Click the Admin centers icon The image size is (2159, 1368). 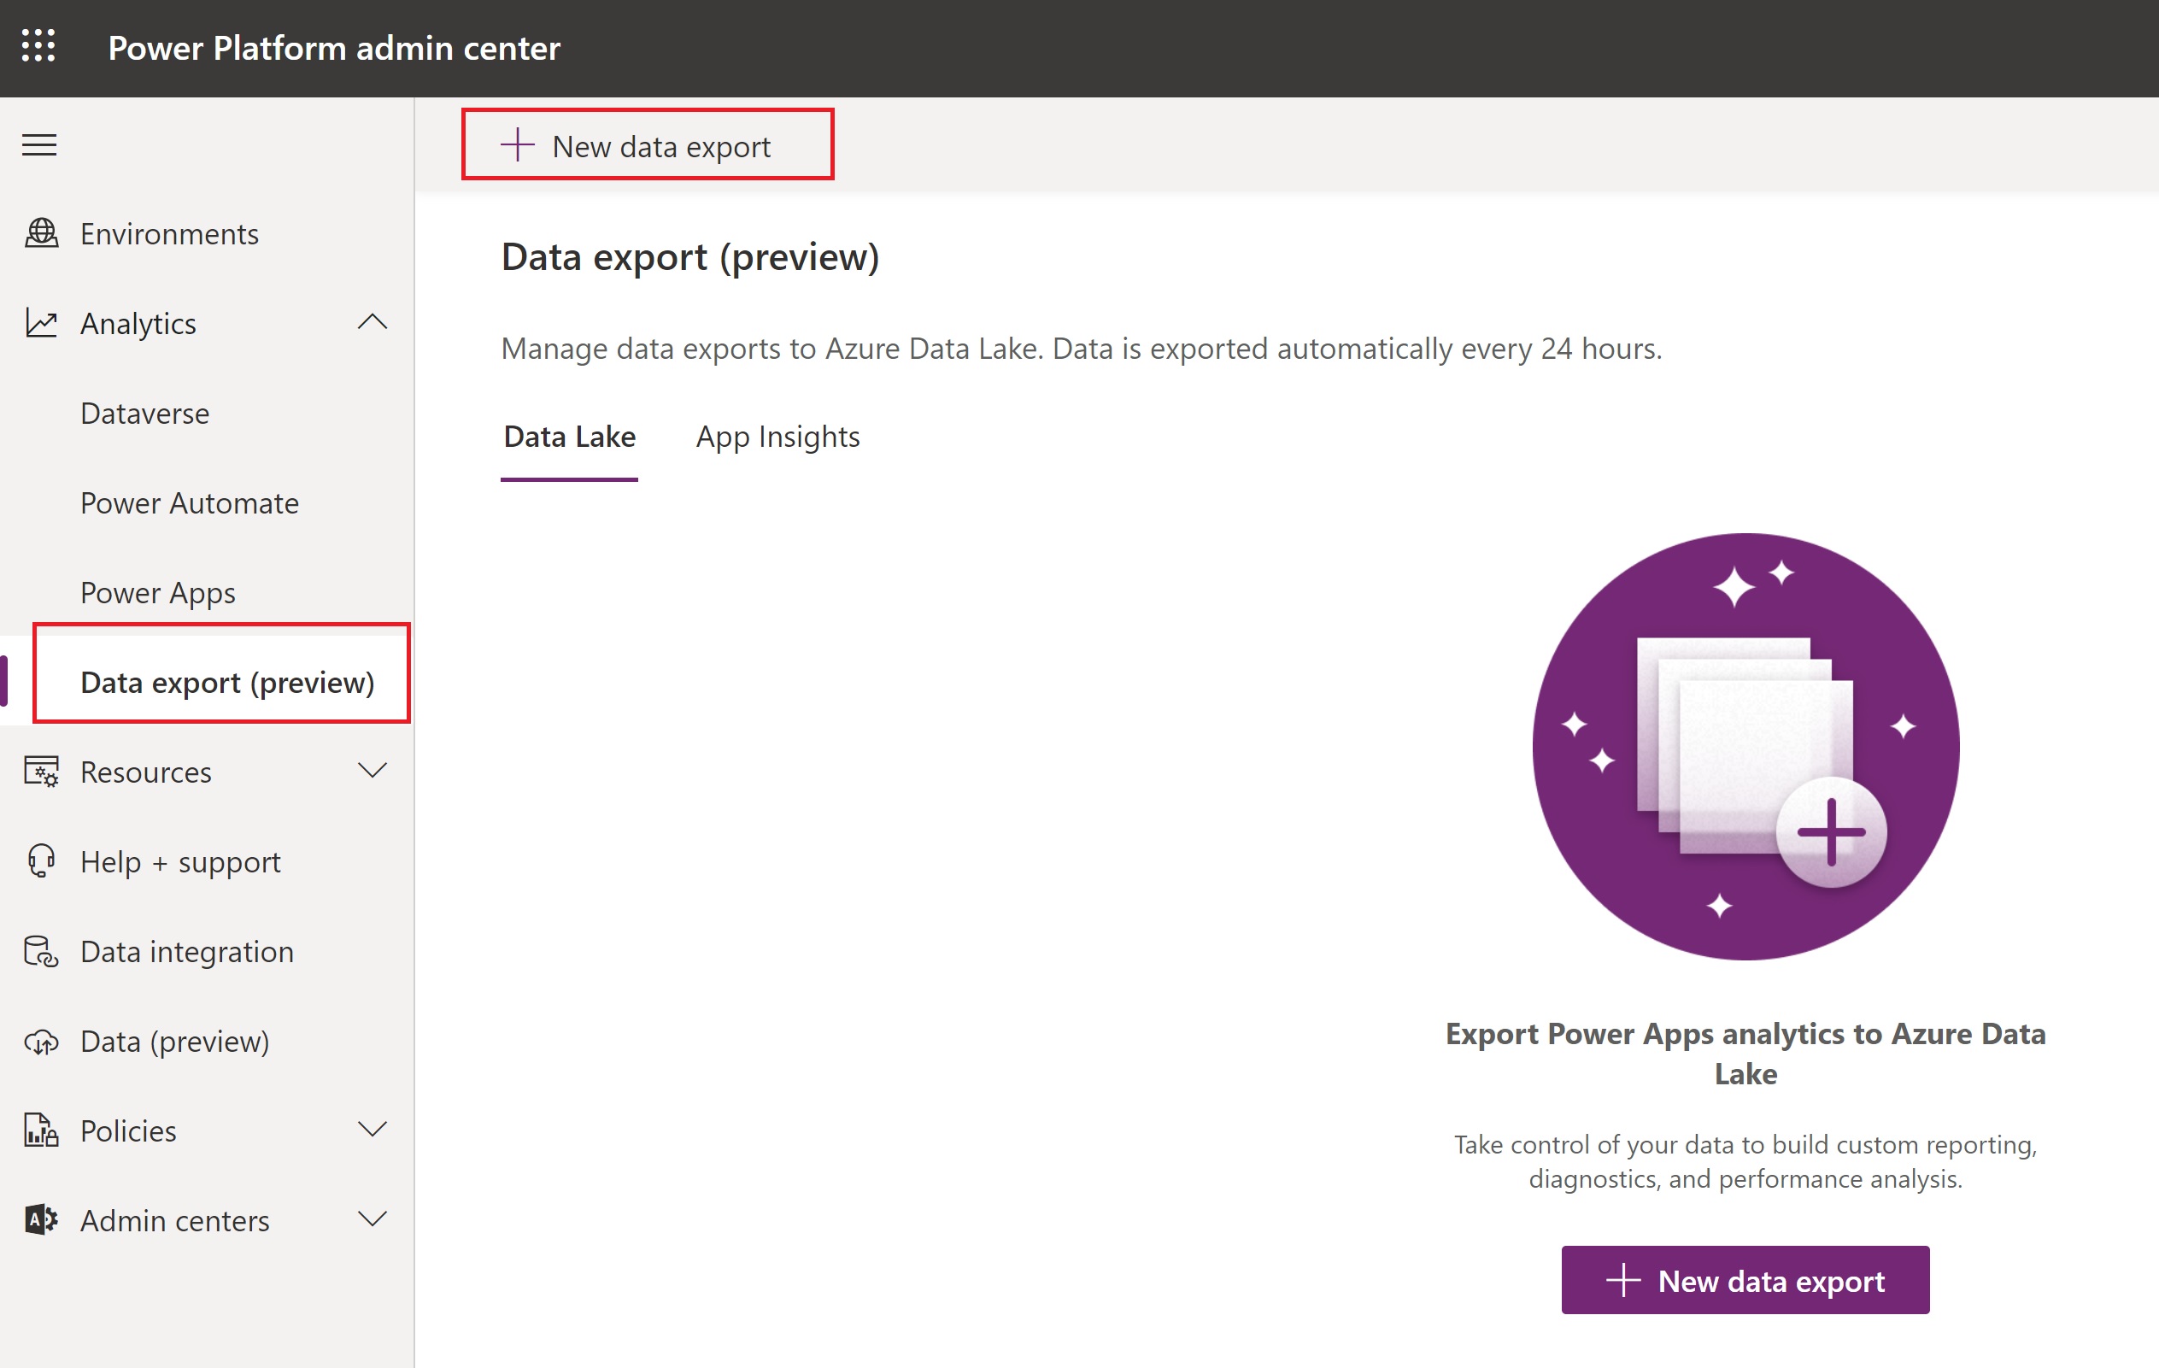[x=41, y=1220]
